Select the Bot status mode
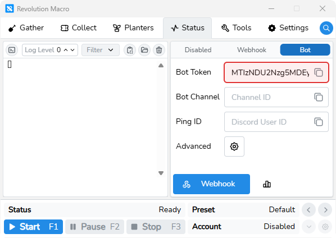 305,50
